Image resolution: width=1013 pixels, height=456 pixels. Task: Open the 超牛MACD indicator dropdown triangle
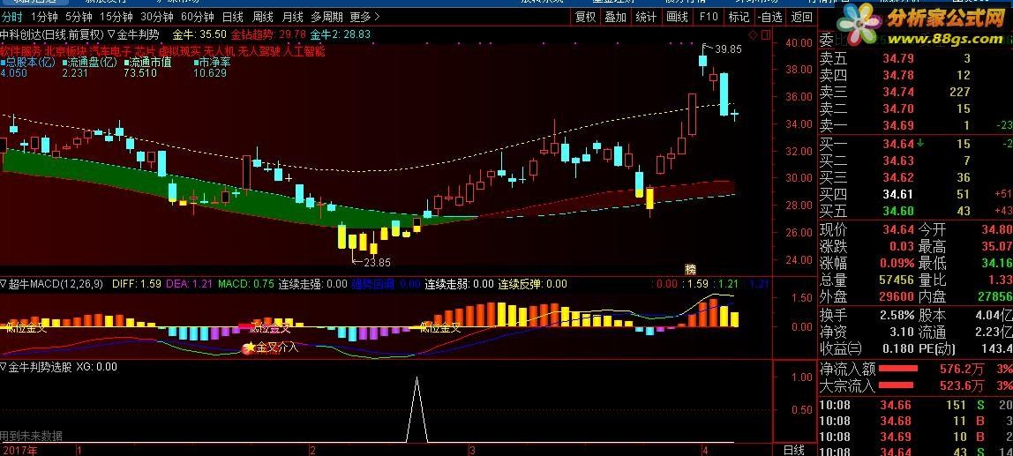click(4, 283)
